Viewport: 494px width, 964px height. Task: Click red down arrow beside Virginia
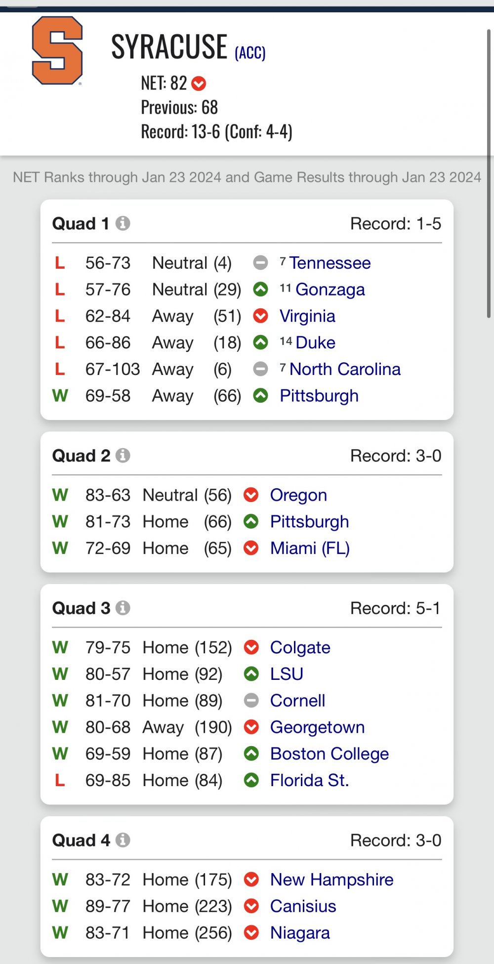pyautogui.click(x=260, y=316)
